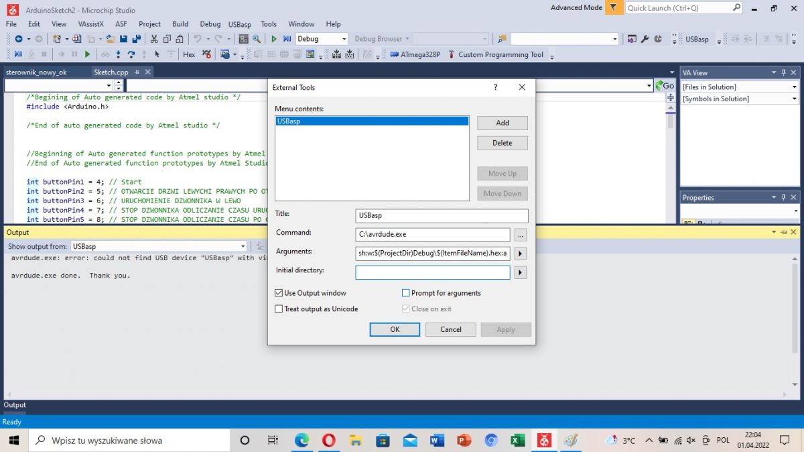
Task: Click Add in External Tools dialog
Action: 502,123
